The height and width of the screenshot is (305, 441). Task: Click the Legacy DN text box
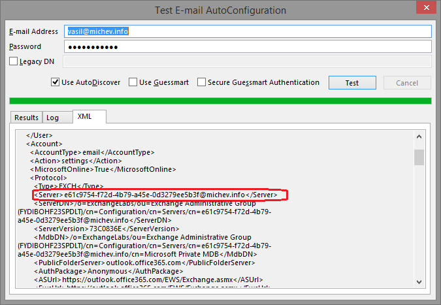248,61
